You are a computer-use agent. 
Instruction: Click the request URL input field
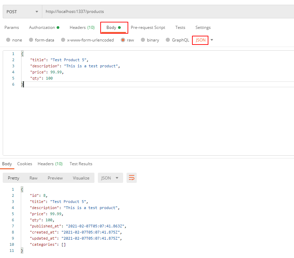[167, 12]
